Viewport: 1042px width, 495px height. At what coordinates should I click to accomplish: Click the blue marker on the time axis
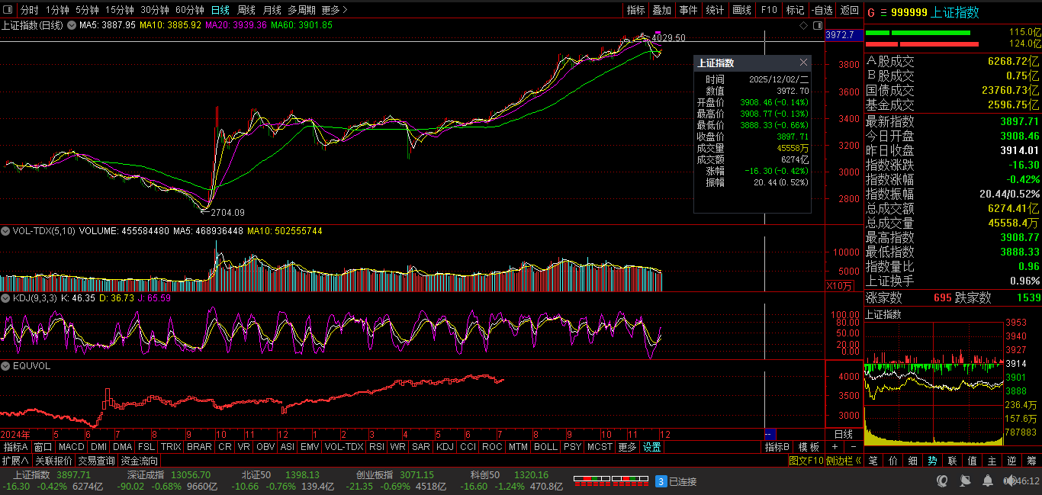point(770,433)
